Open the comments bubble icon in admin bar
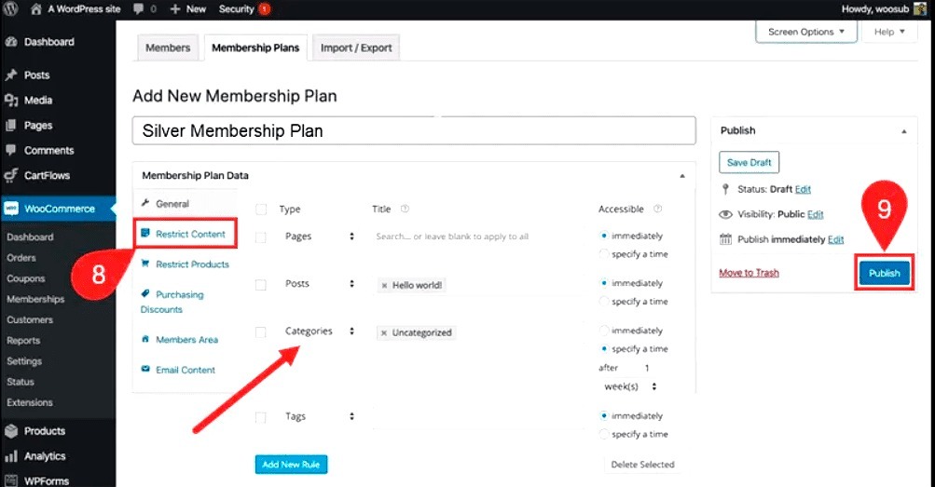The image size is (935, 487). click(x=139, y=9)
